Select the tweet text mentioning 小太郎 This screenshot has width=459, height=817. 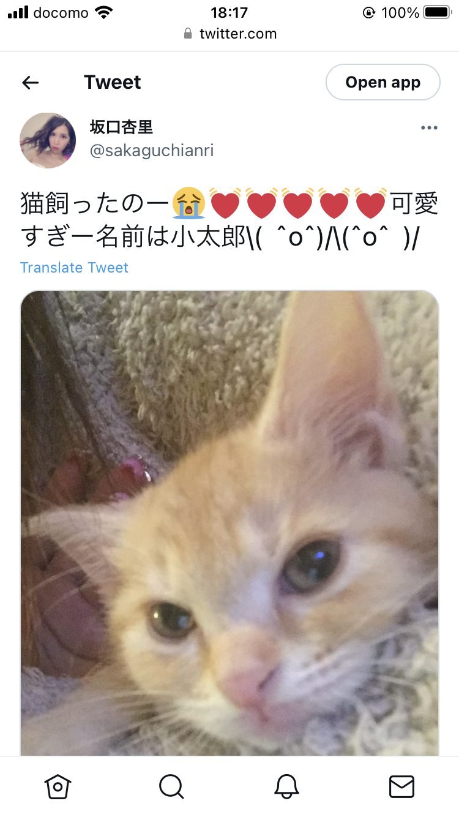point(229,220)
